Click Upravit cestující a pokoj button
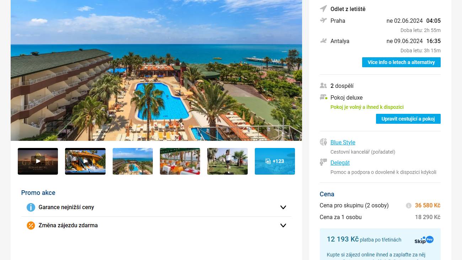The height and width of the screenshot is (260, 462). pos(408,119)
